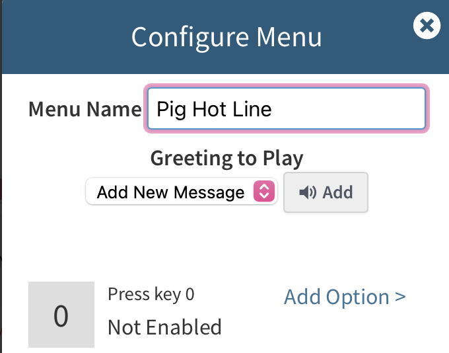The width and height of the screenshot is (449, 353).
Task: Click the Press key 0 label
Action: coord(151,294)
